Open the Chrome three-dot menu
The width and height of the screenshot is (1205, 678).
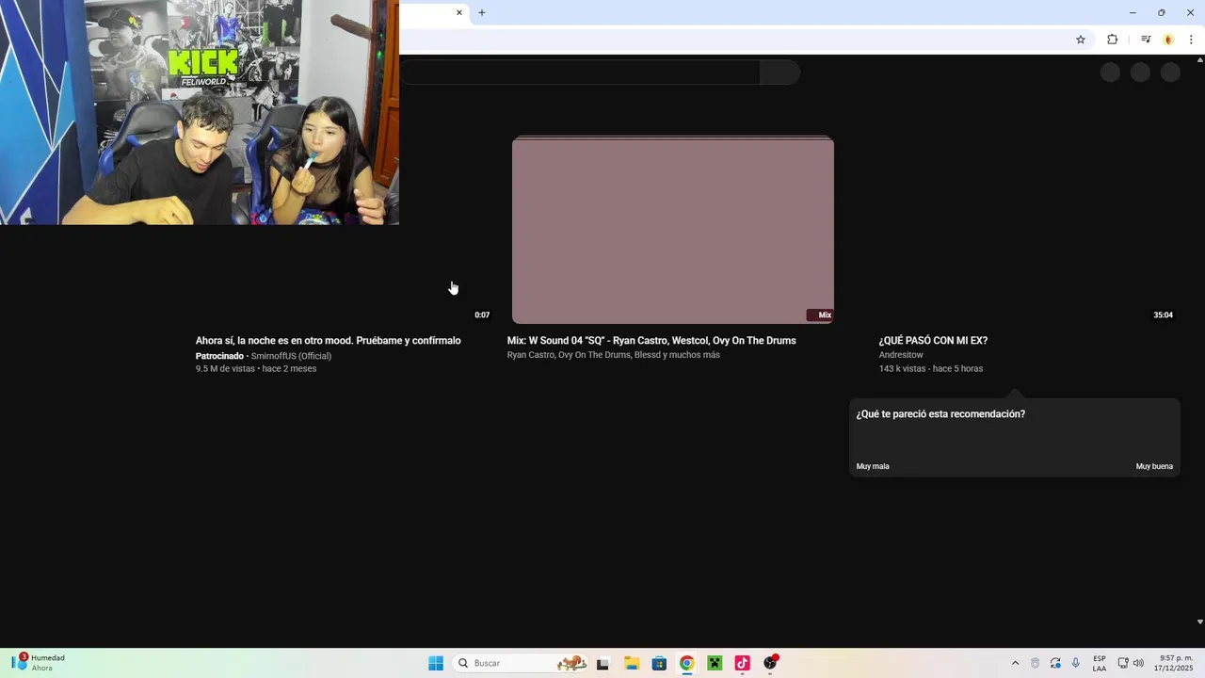coord(1191,40)
